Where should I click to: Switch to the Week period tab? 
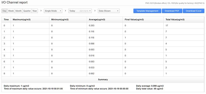pyautogui.click(x=11, y=11)
